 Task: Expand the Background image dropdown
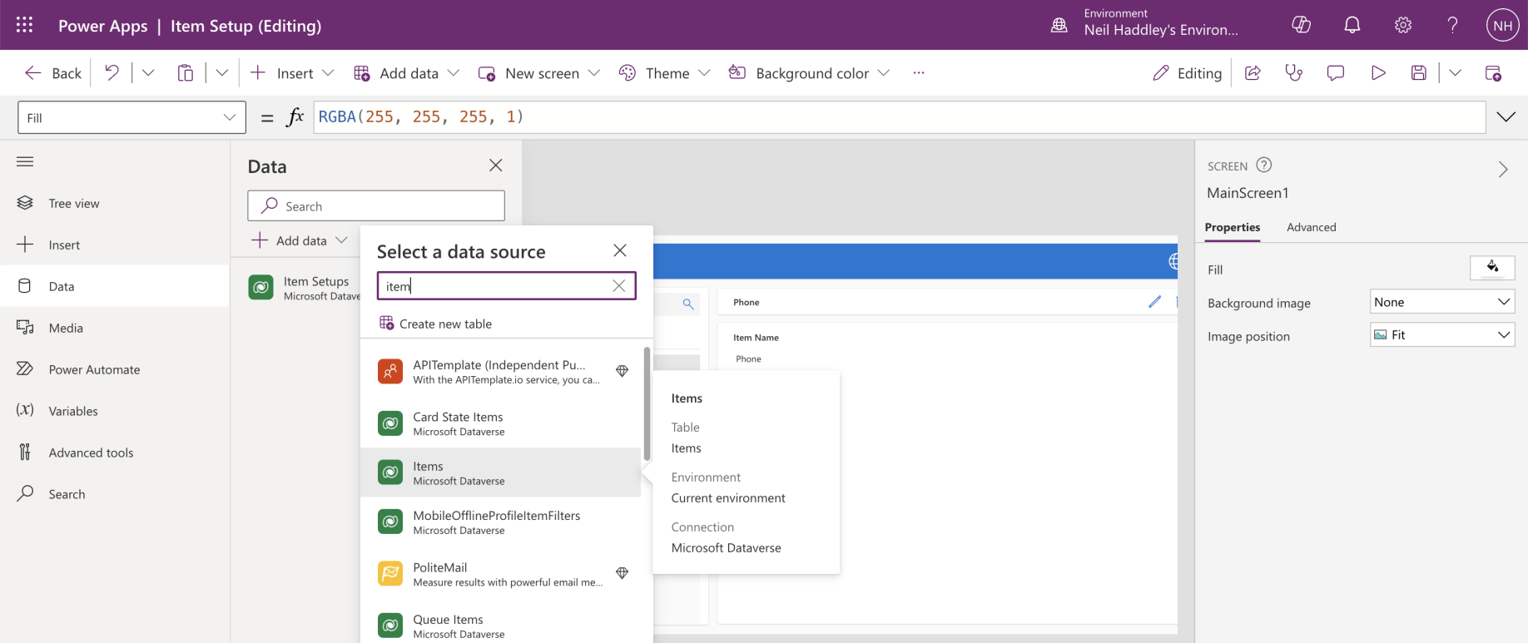[1441, 302]
